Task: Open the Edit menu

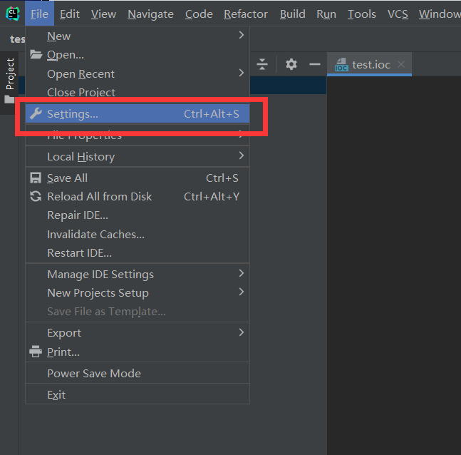Action: 70,14
